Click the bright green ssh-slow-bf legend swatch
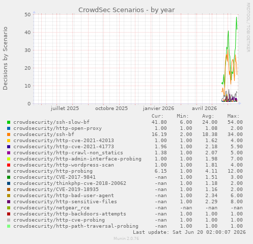 (9, 122)
